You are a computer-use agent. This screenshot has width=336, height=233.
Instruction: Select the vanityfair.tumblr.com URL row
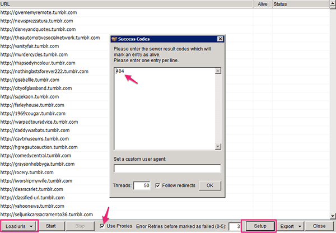(34, 45)
